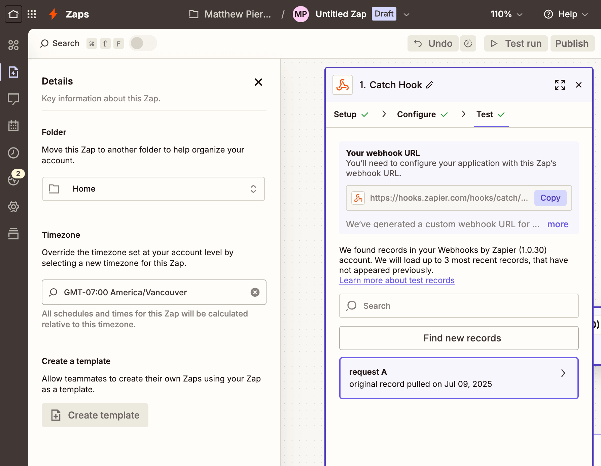The height and width of the screenshot is (466, 601).
Task: Toggle the switch next to Search
Action: coord(143,43)
